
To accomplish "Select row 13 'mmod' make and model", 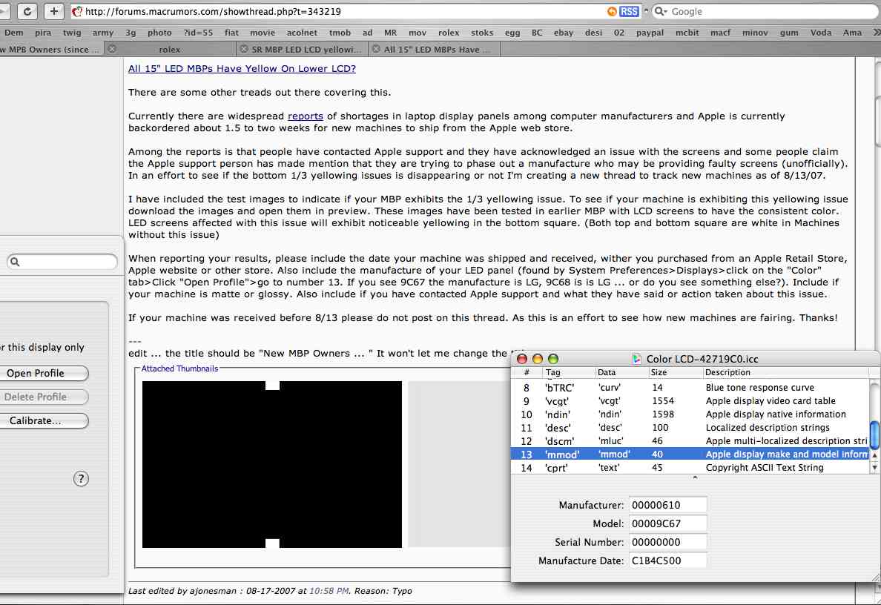I will [x=690, y=454].
